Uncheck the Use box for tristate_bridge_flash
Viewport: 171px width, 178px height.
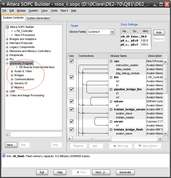[71, 129]
